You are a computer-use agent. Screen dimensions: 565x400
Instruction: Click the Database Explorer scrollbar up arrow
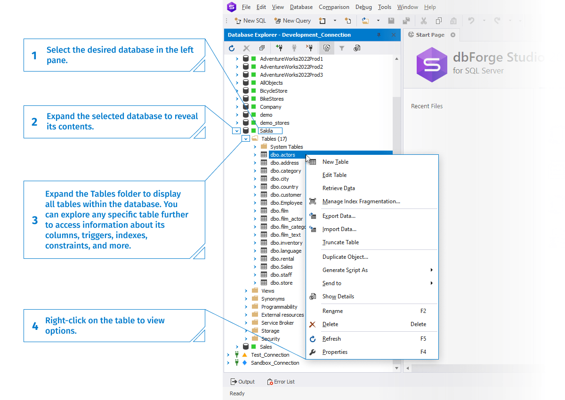pyautogui.click(x=396, y=59)
